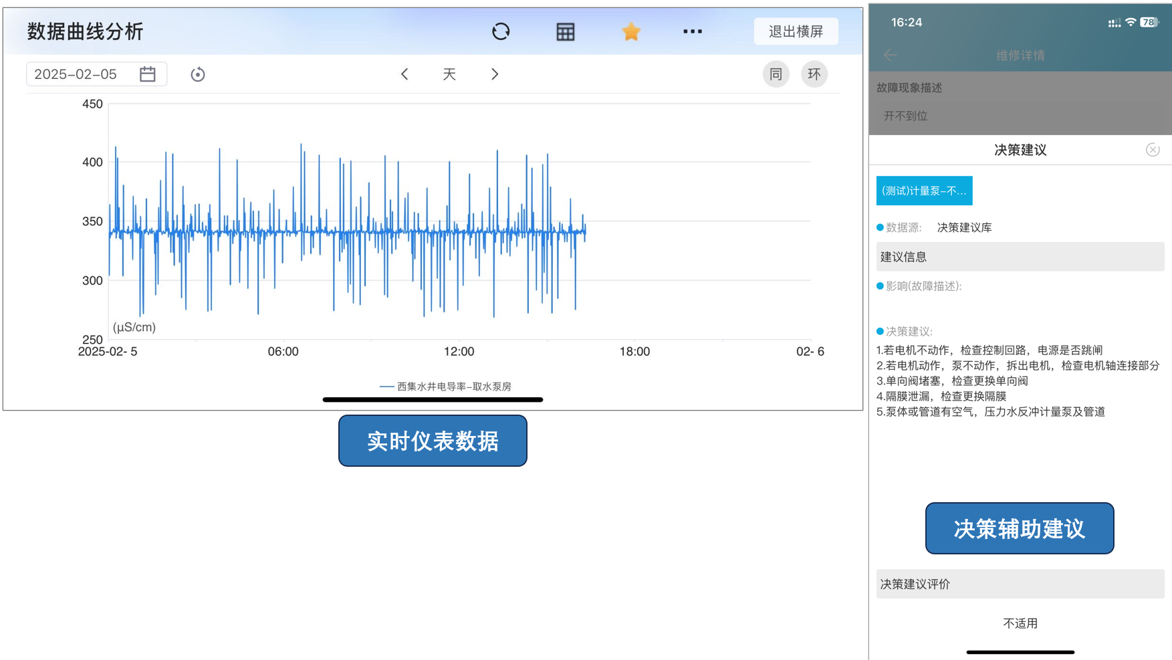Image resolution: width=1172 pixels, height=660 pixels.
Task: Click the refresh icon in chart header
Action: tap(501, 31)
